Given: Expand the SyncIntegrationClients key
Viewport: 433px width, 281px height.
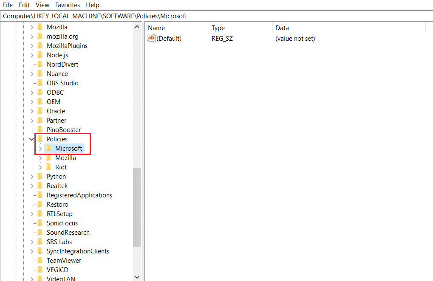Looking at the screenshot, I should [32, 251].
